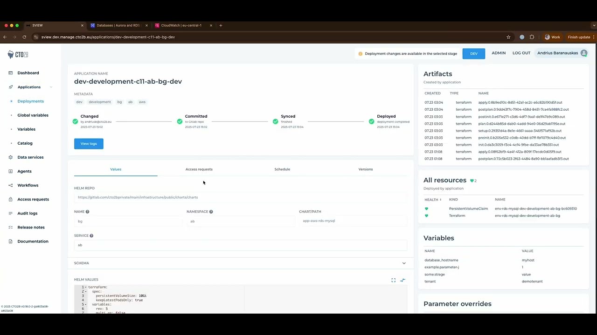Viewport: 597px width, 335px height.
Task: Click the site info icon in address bar
Action: (36, 37)
